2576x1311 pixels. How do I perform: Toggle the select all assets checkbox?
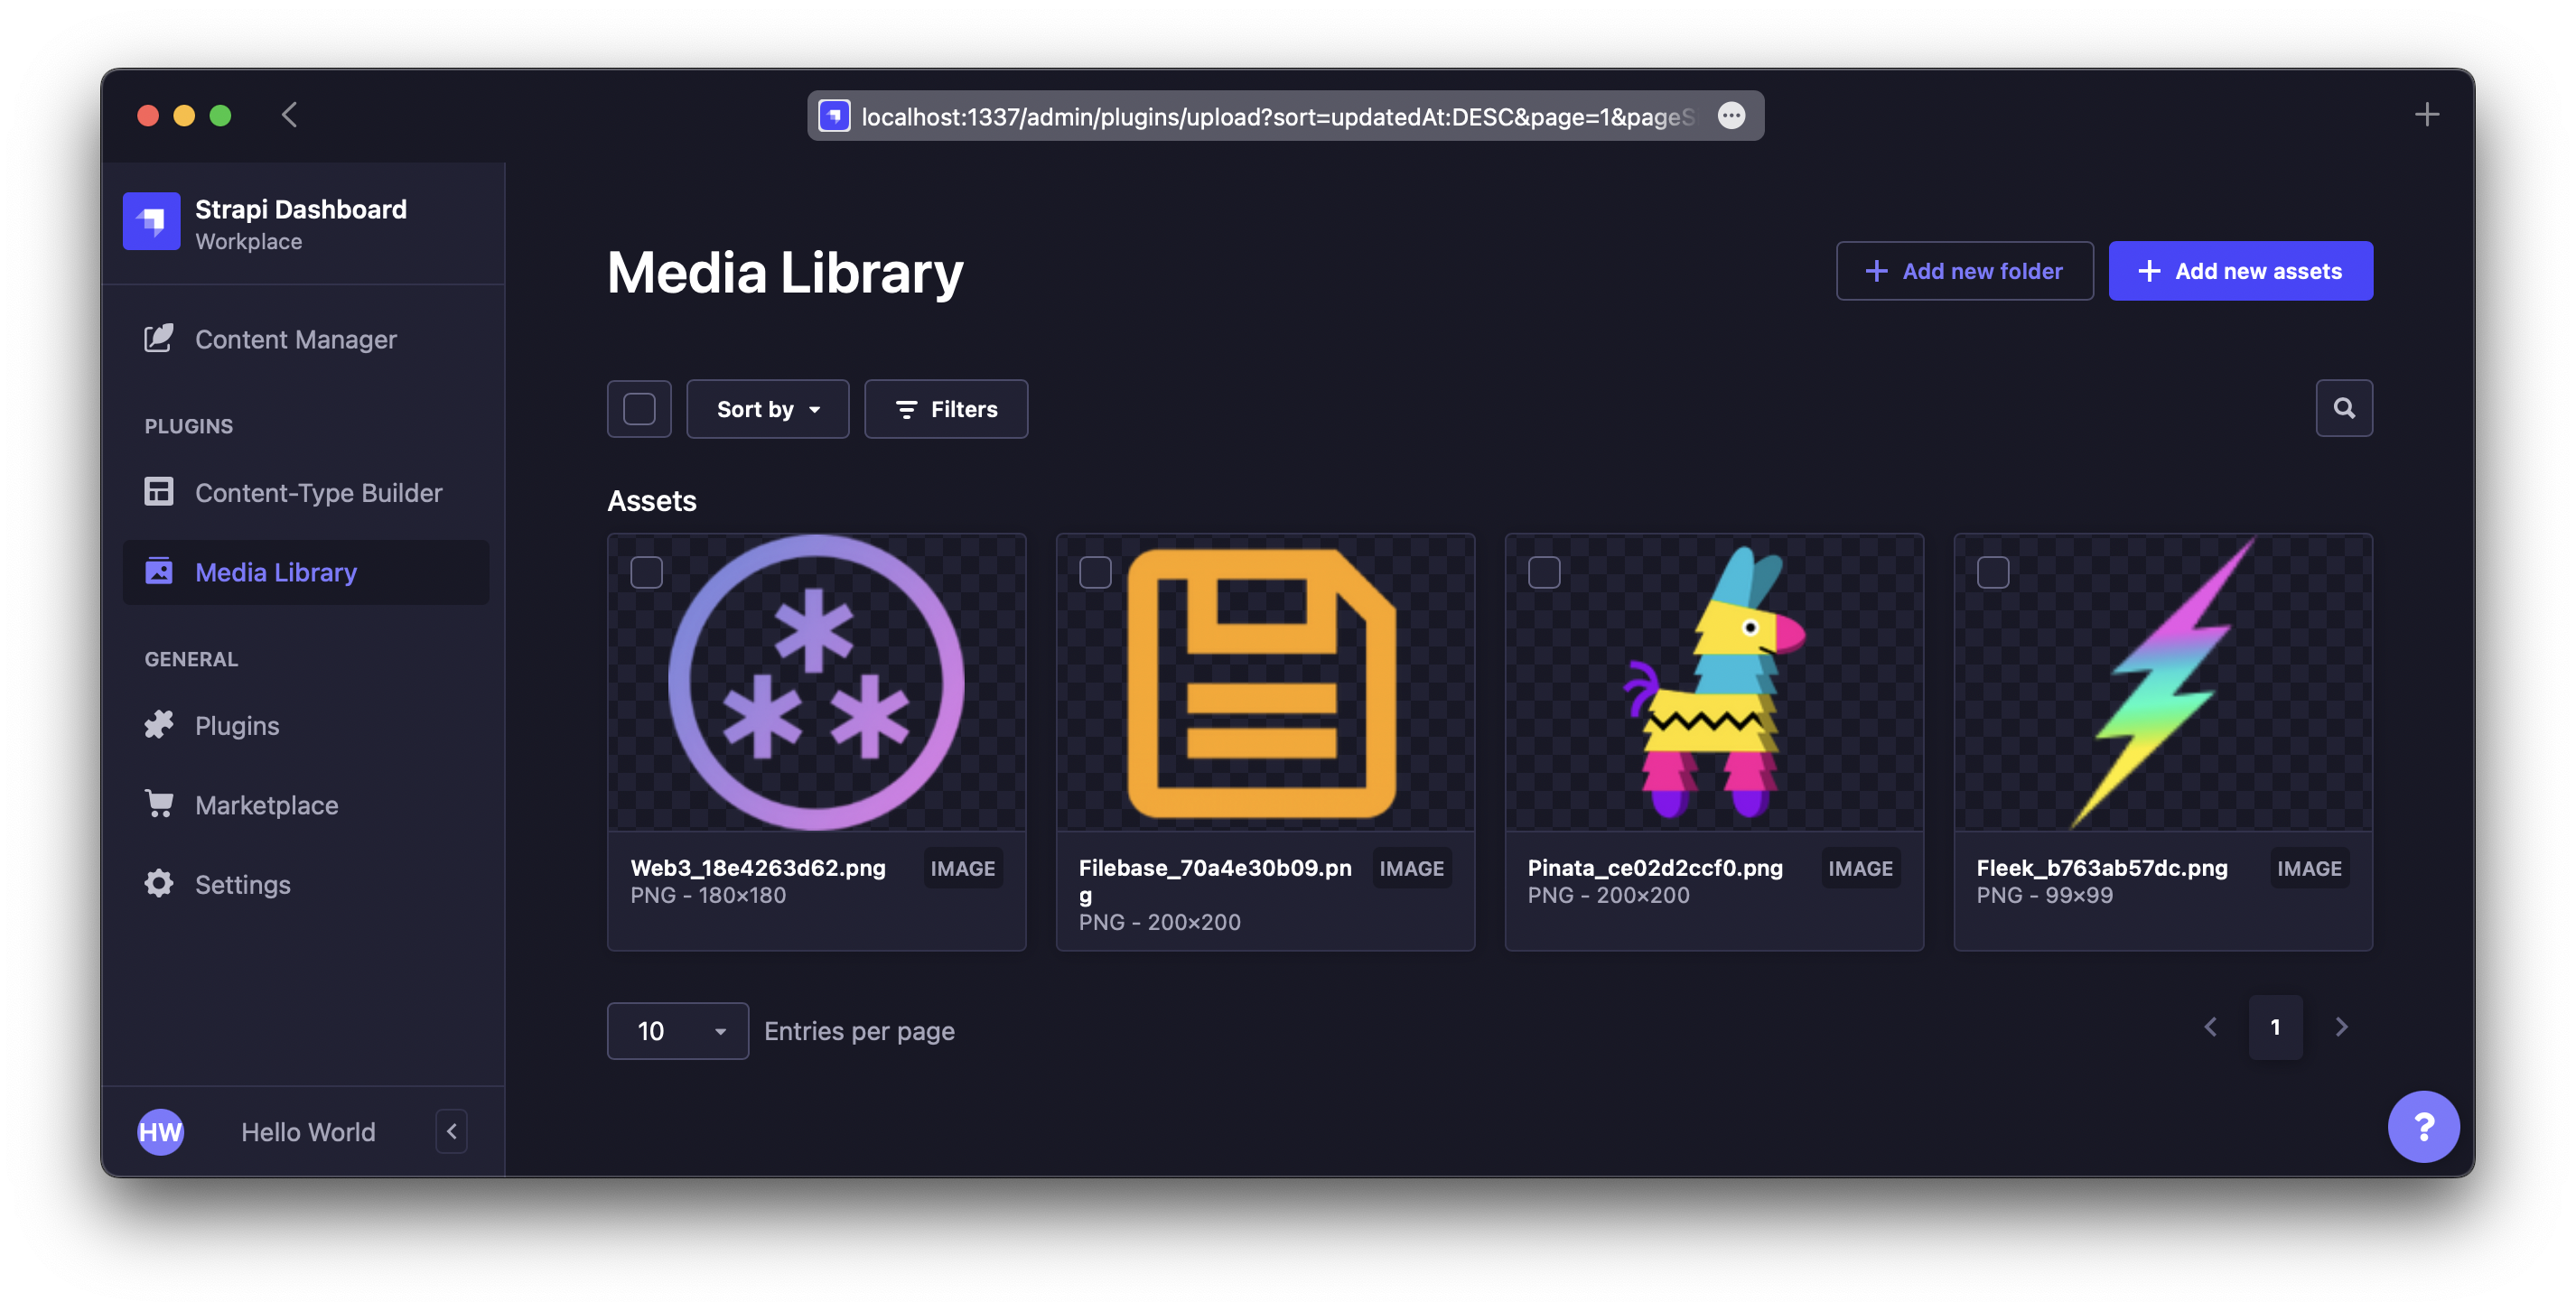click(x=639, y=409)
